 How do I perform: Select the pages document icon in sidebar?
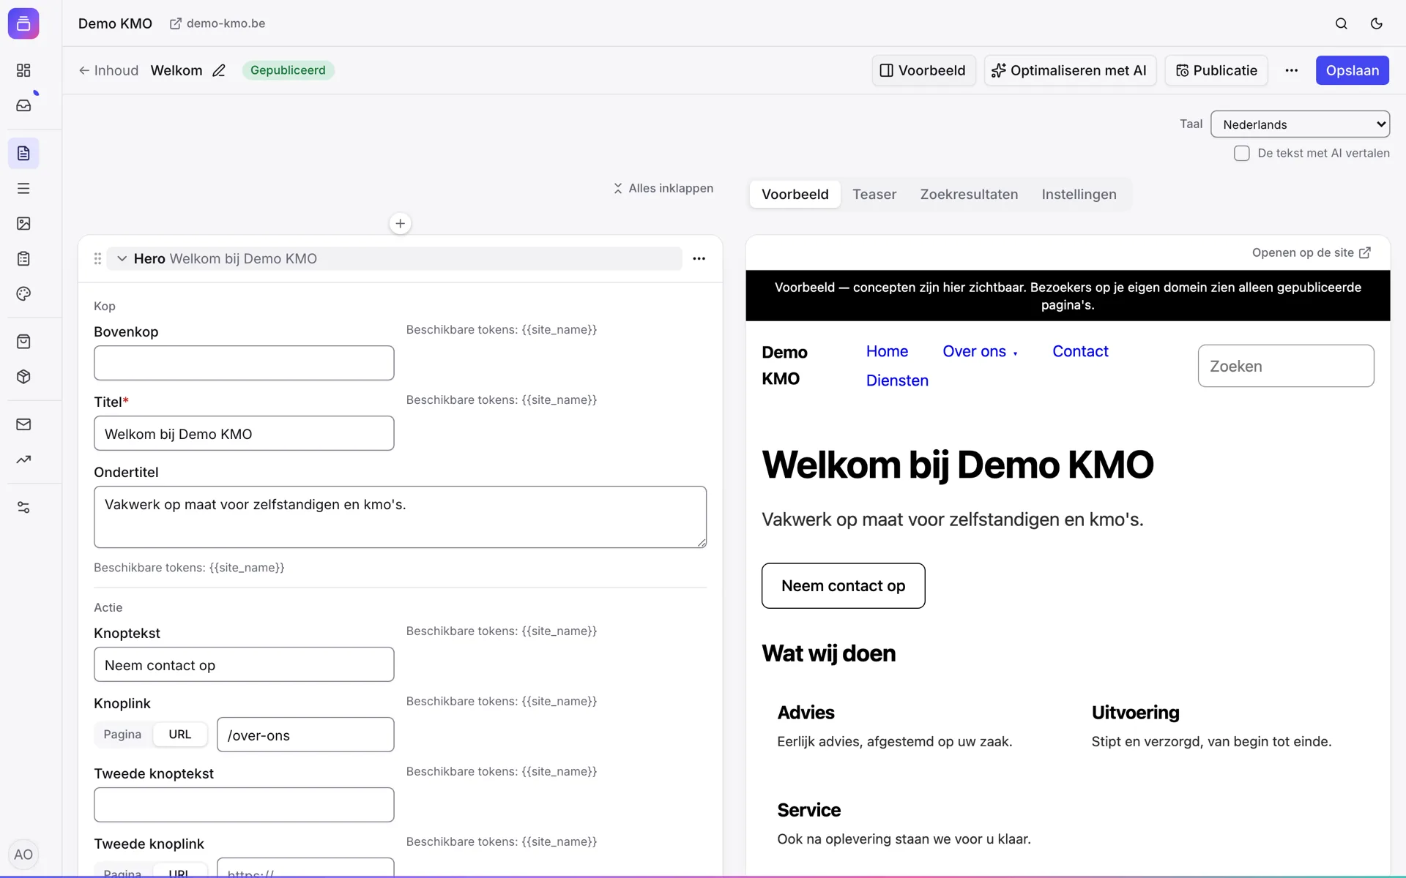(x=23, y=153)
